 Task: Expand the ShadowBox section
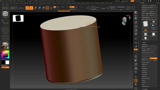point(145,68)
